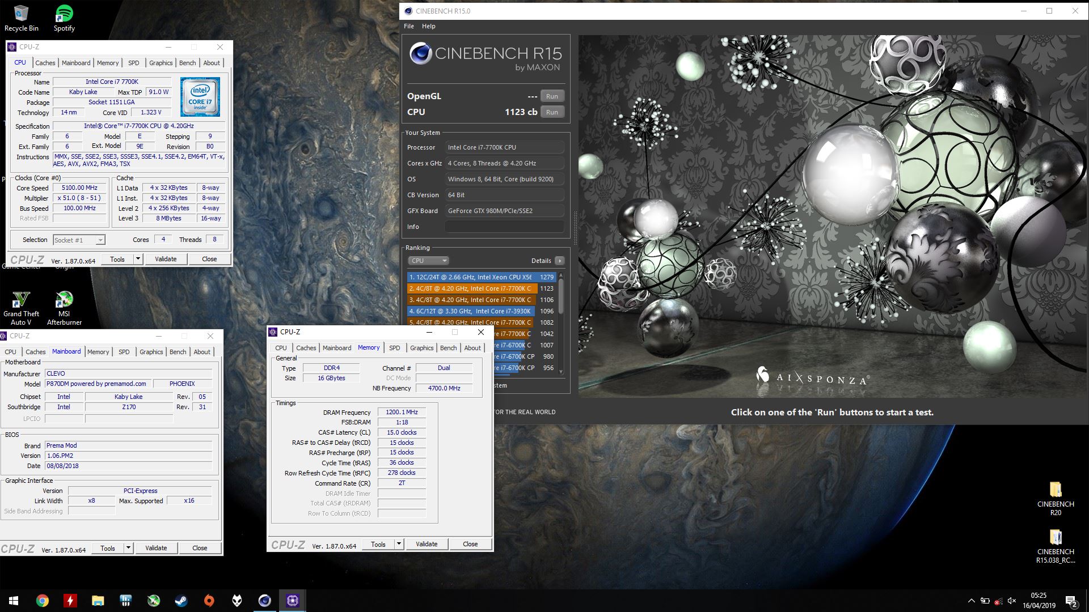Open Graphics tab in Mainboard CPU-Z window
Image resolution: width=1089 pixels, height=612 pixels.
(151, 352)
